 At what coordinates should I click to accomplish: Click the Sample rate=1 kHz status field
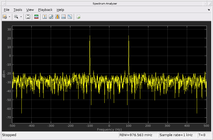178,135
